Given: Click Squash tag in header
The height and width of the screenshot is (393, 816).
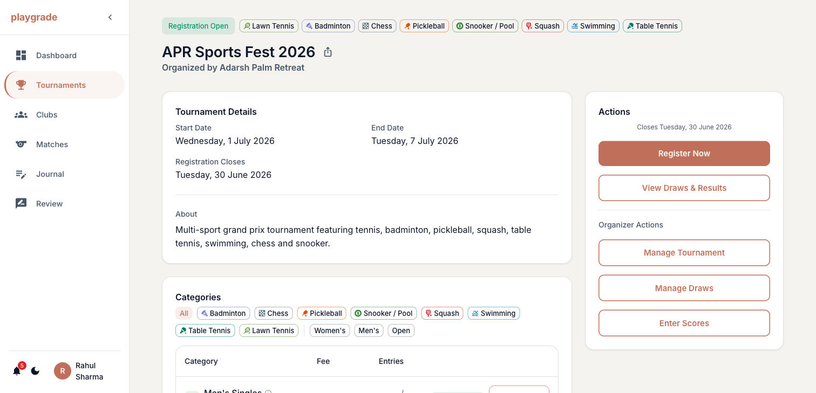Looking at the screenshot, I should pos(543,26).
